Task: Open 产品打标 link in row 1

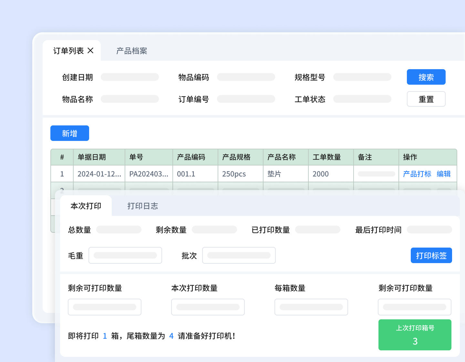Action: pos(417,174)
